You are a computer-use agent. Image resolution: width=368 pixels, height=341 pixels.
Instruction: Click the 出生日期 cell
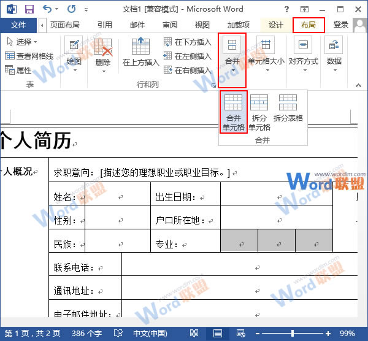point(185,194)
